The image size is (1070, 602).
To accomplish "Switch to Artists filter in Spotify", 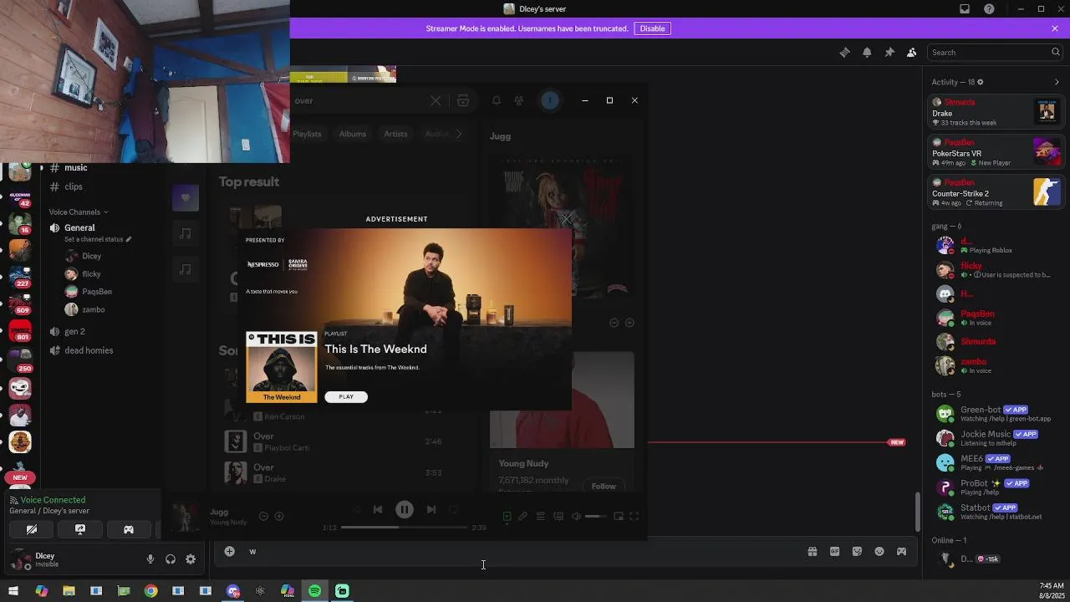I will click(x=395, y=134).
